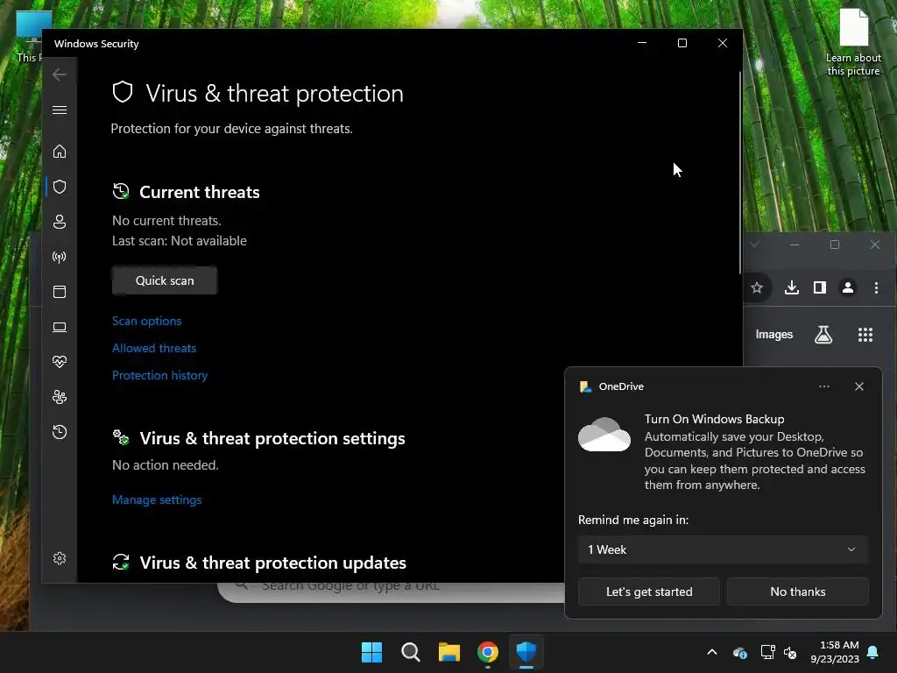
Task: Open the Manage settings link
Action: (157, 499)
